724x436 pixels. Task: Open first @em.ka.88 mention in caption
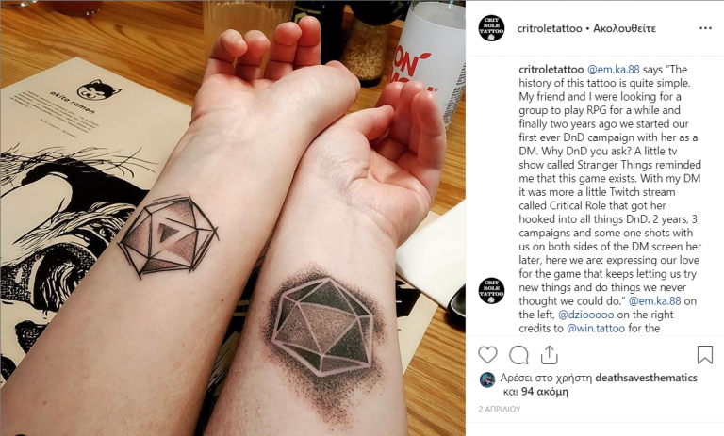coord(613,69)
